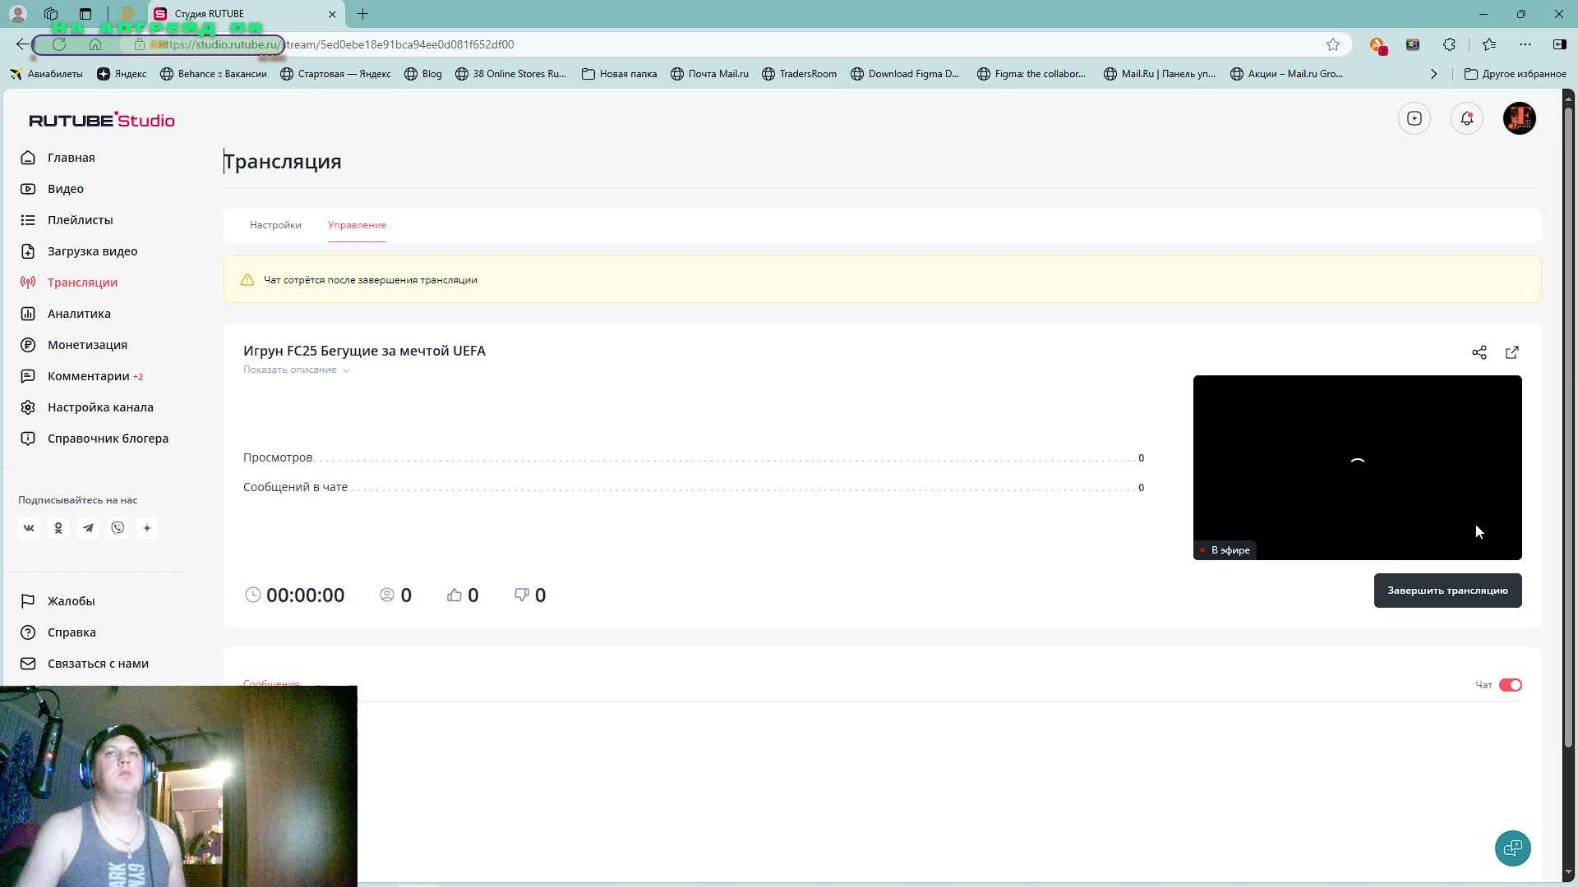This screenshot has width=1578, height=887.
Task: Open Монетизация in the sidebar
Action: 87,345
